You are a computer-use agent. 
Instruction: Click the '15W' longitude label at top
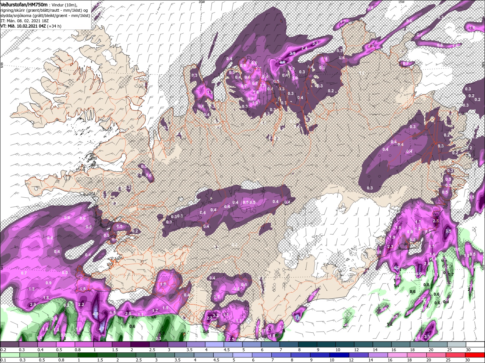coord(401,2)
